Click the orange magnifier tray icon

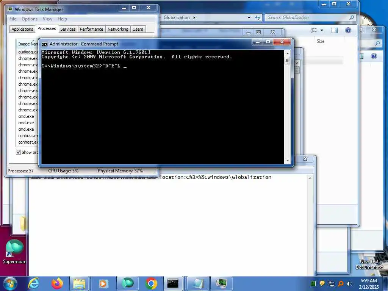(x=341, y=283)
